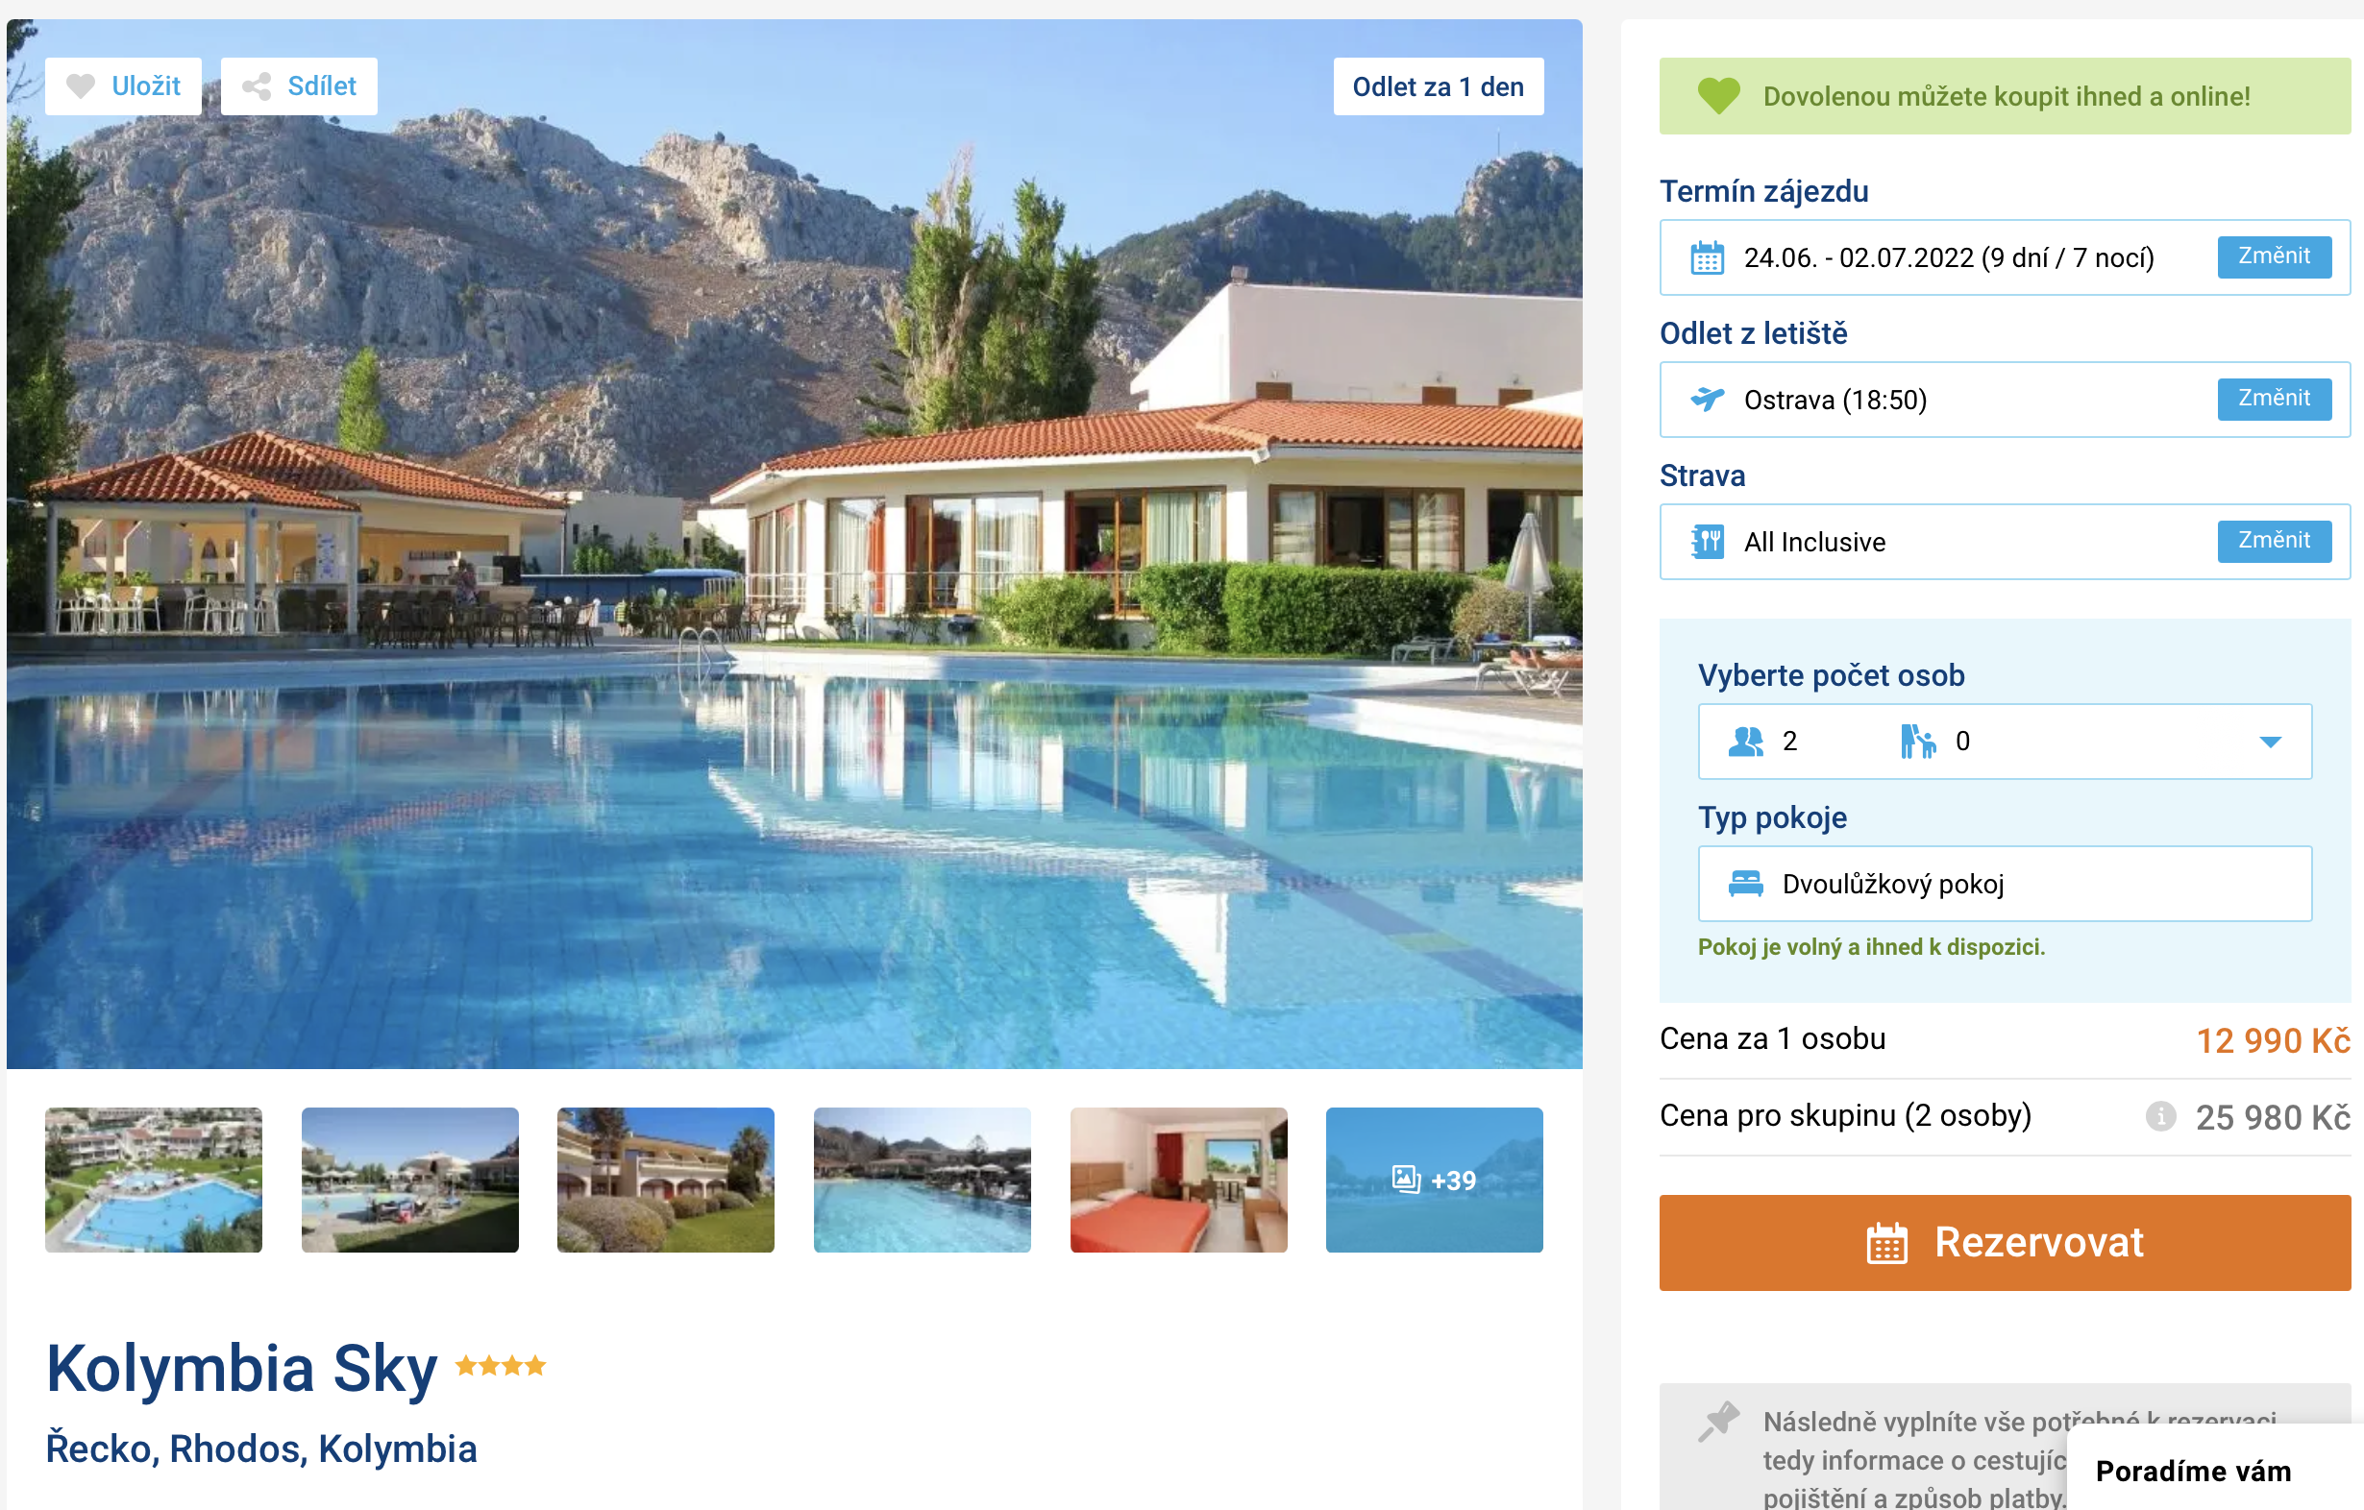This screenshot has width=2364, height=1510.
Task: Click the orange Rezervovat button
Action: pos(2004,1242)
